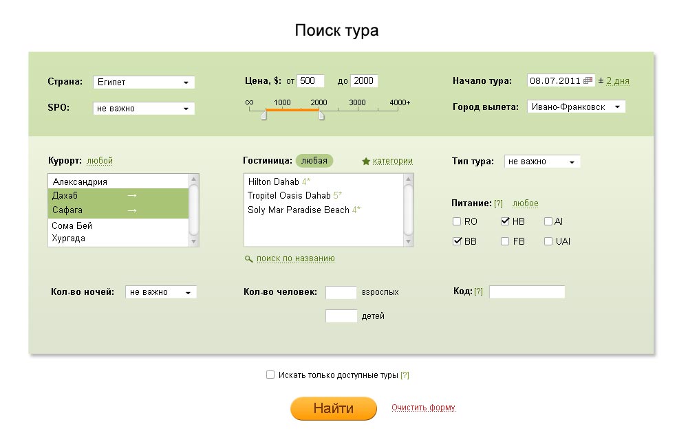The image size is (688, 444).
Task: Enable the AI meal option checkbox
Action: [548, 221]
